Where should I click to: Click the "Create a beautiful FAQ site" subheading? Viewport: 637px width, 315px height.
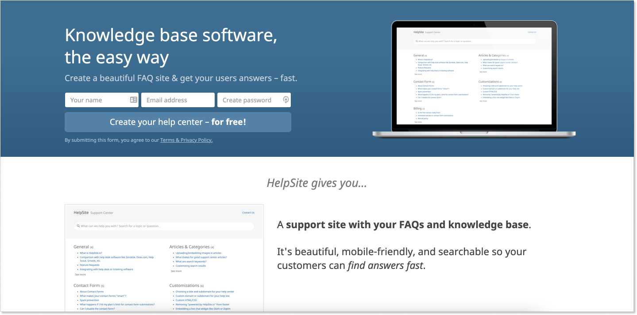pos(181,78)
